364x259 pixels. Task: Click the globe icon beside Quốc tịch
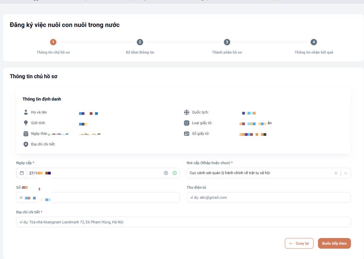tap(187, 112)
